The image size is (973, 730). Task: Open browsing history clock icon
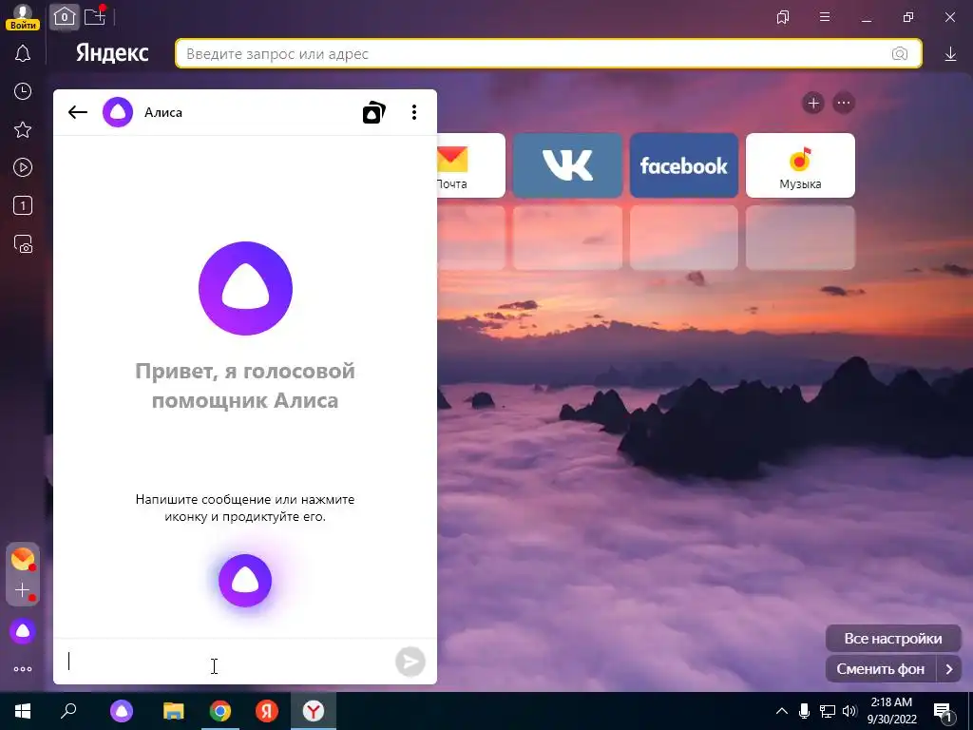click(23, 92)
